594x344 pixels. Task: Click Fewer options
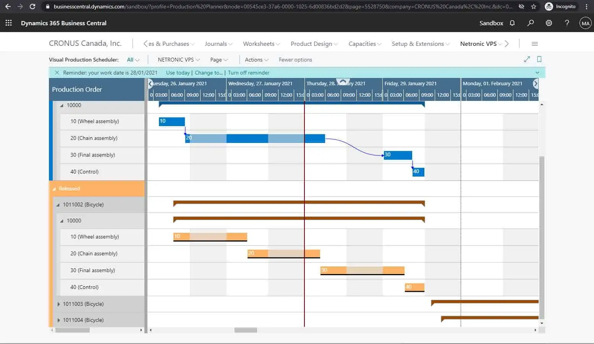click(x=295, y=60)
